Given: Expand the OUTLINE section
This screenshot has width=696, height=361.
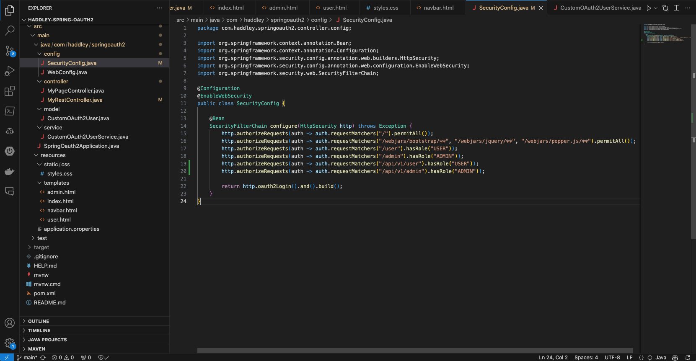Looking at the screenshot, I should pyautogui.click(x=39, y=321).
